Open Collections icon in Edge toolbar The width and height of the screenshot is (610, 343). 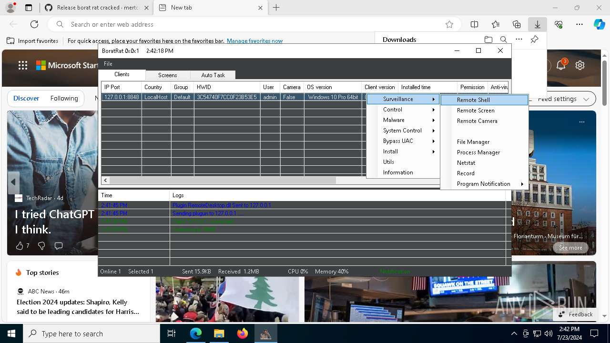517,24
